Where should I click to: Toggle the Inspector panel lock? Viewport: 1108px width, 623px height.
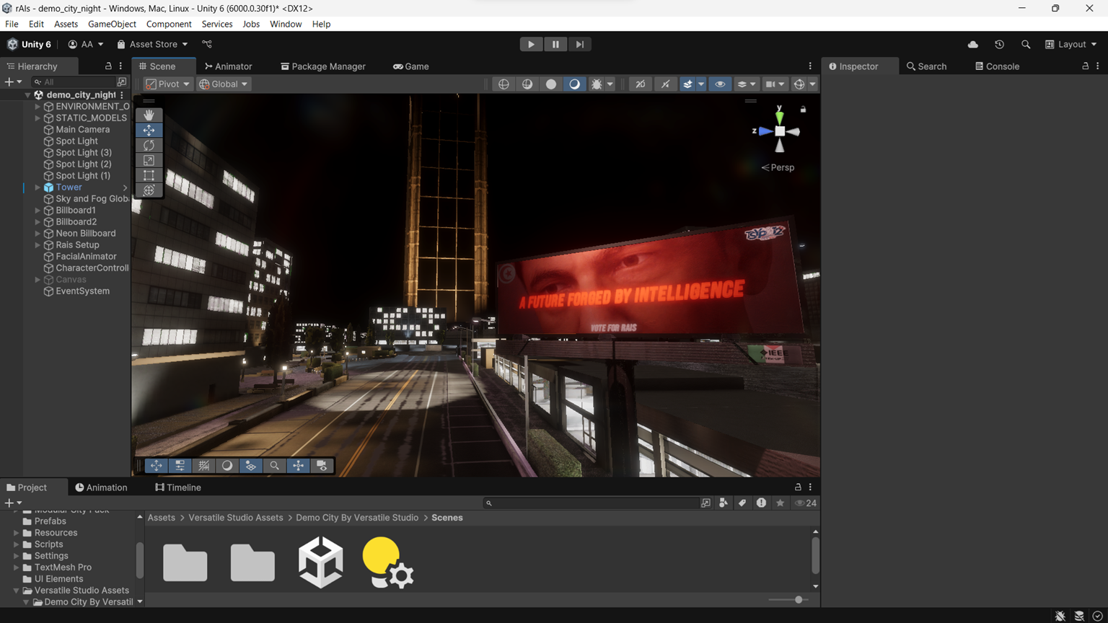[x=1085, y=66]
